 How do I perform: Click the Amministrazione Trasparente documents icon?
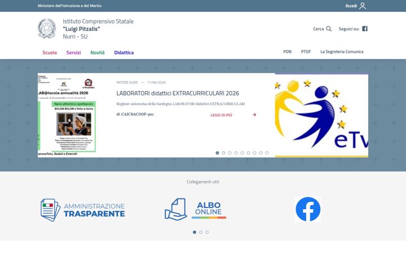coord(51,210)
